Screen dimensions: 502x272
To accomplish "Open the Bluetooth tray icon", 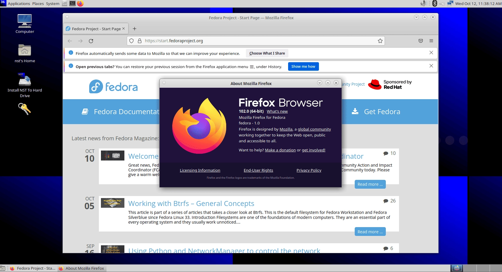I will click(435, 4).
